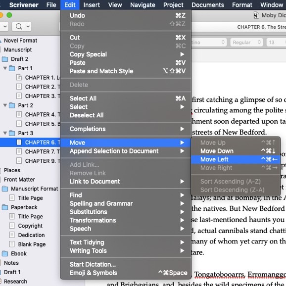Choose Paste and Match Style

126,71
